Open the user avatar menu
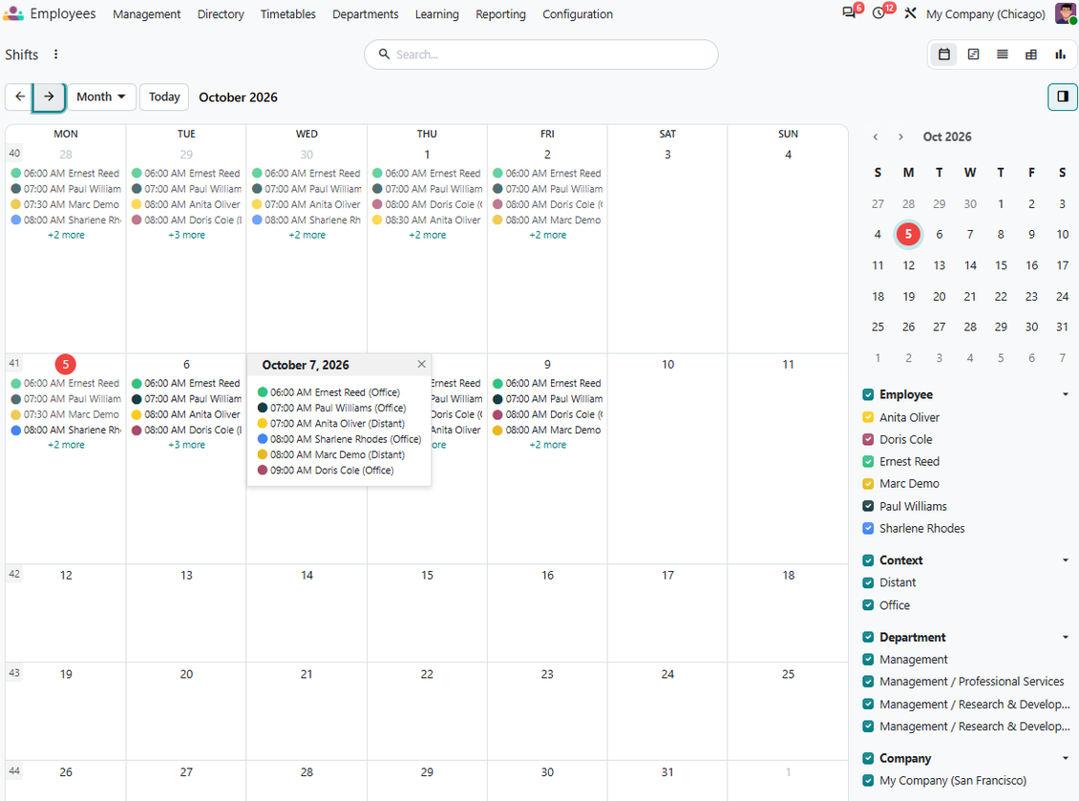The width and height of the screenshot is (1079, 801). 1066,13
